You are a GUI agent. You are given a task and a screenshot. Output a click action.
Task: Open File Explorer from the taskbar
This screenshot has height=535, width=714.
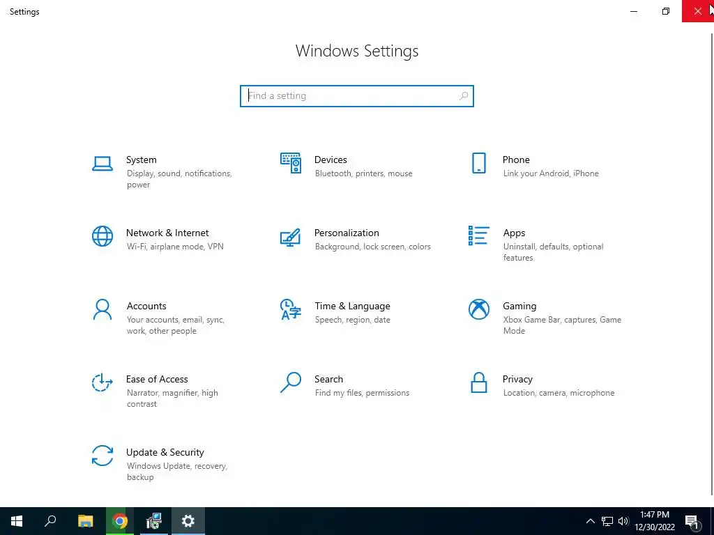click(85, 521)
